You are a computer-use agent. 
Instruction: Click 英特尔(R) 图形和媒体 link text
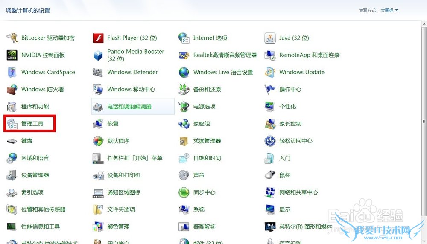click(x=306, y=227)
